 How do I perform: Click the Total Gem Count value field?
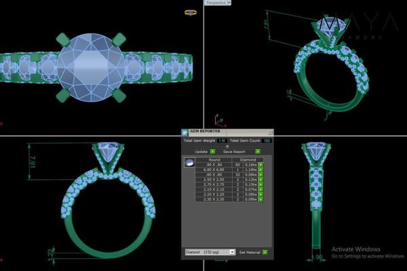267,140
